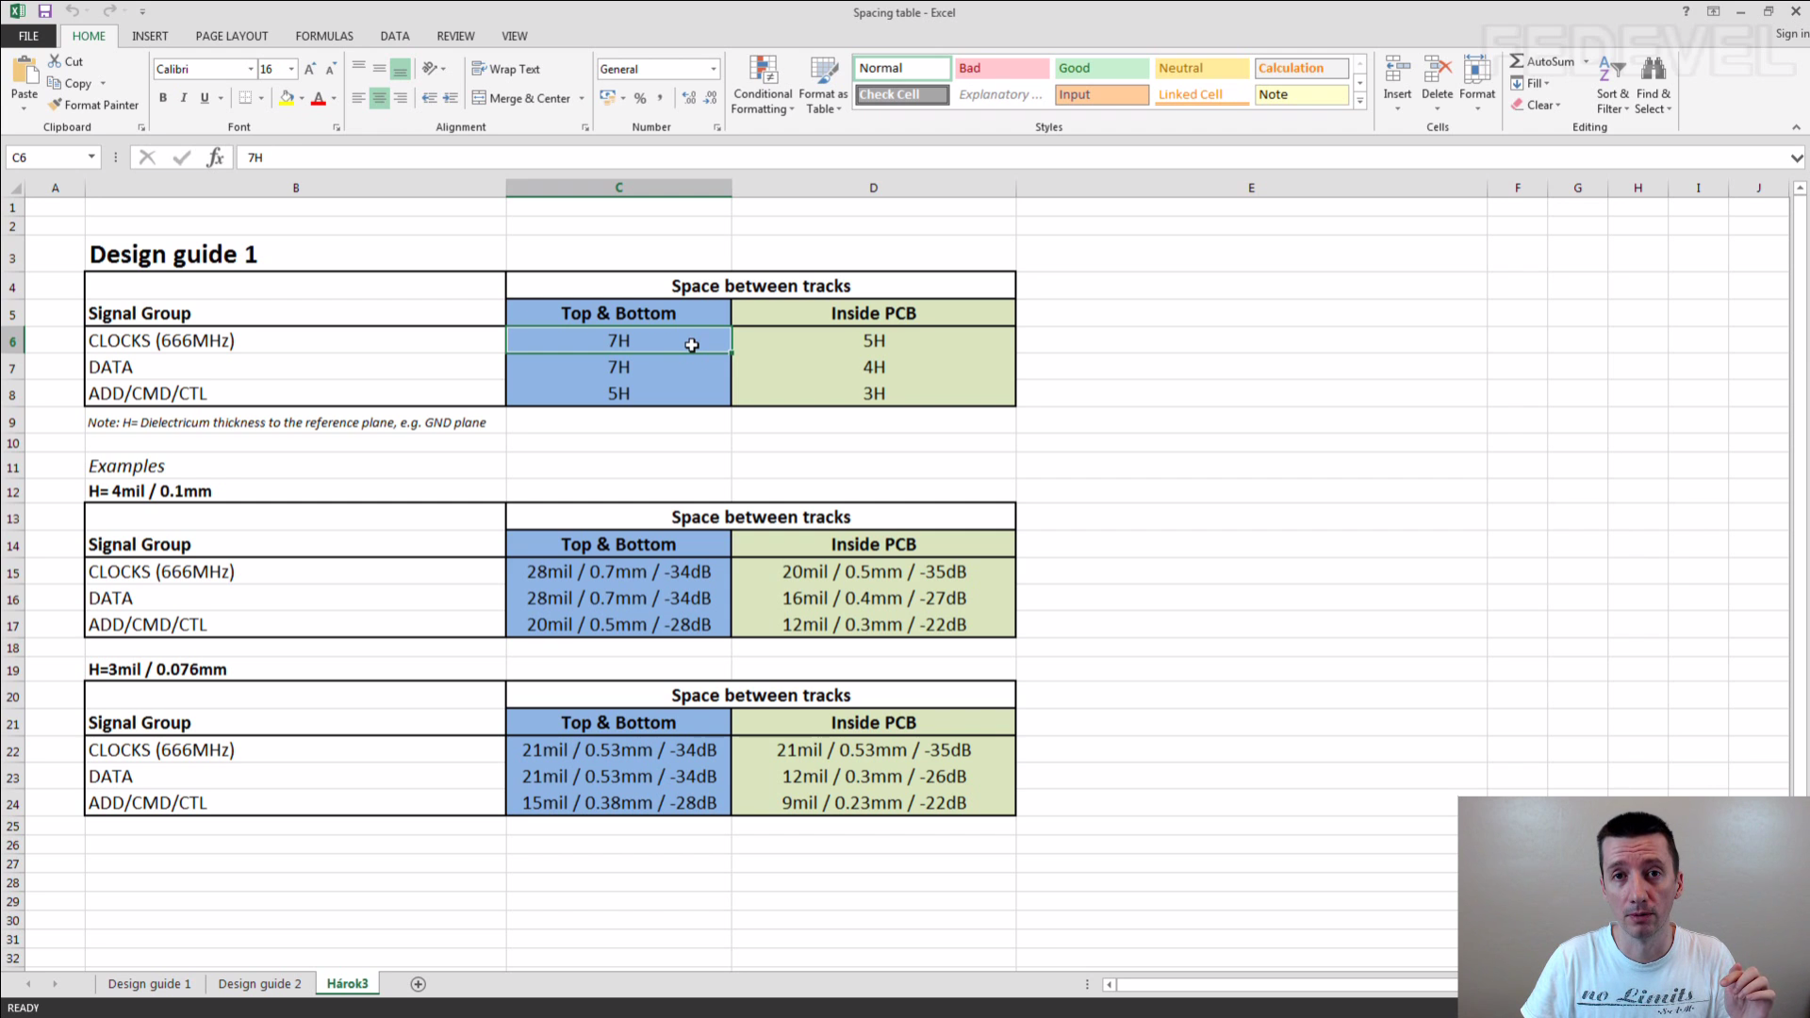Apply the Good cell style

(x=1100, y=68)
